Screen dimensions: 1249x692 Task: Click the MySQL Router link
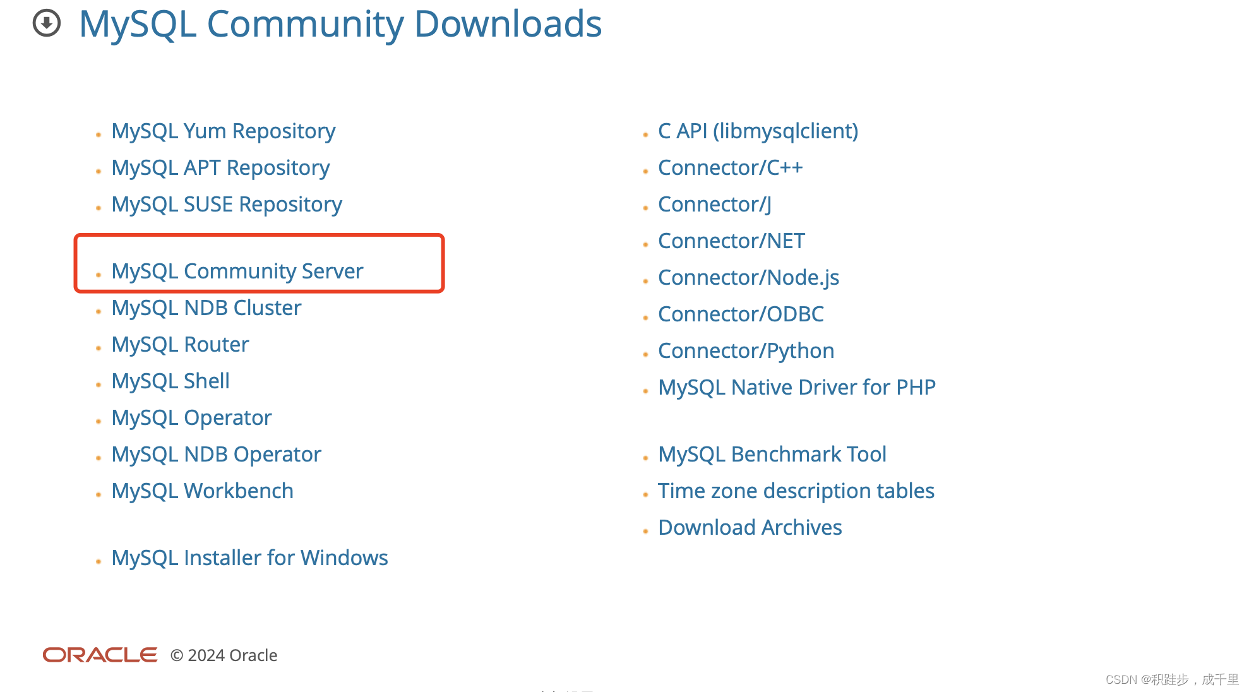180,344
